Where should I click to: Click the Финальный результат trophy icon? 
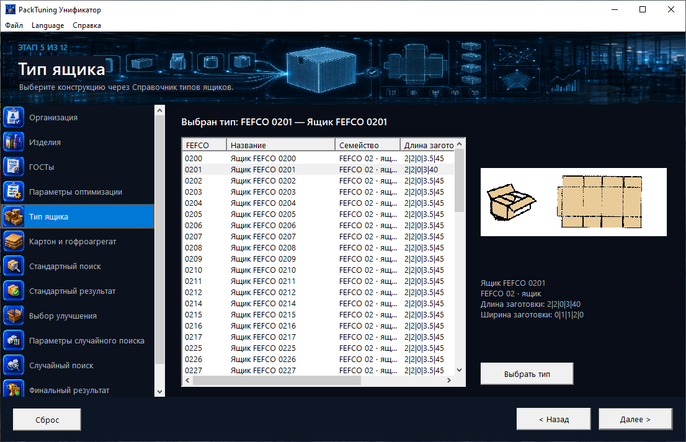(14, 388)
